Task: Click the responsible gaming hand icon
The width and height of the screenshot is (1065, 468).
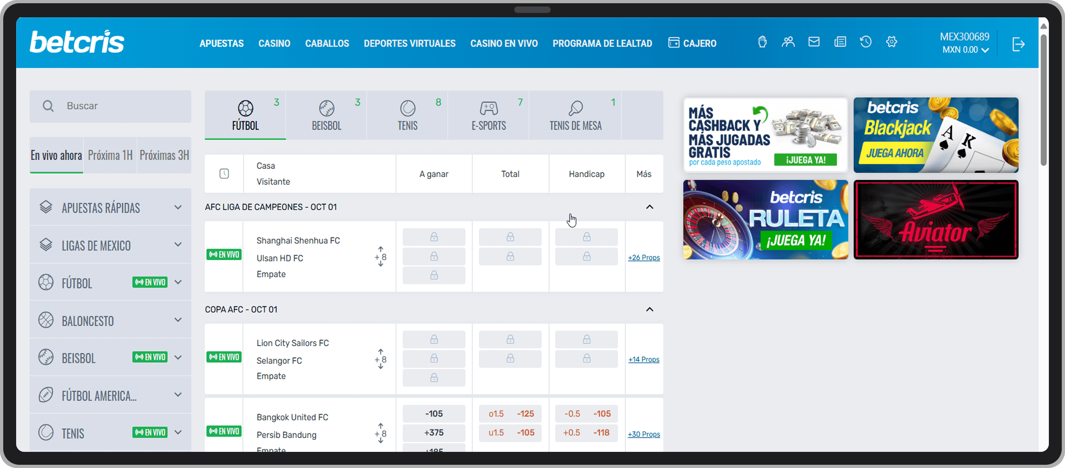Action: tap(762, 42)
